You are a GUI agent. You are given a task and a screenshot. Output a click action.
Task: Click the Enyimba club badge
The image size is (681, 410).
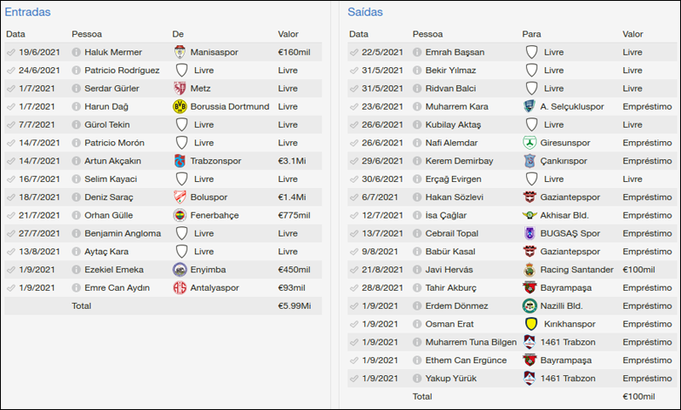180,270
